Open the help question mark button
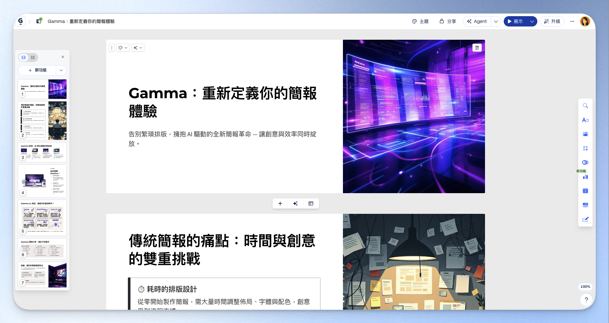609x323 pixels. tap(586, 300)
